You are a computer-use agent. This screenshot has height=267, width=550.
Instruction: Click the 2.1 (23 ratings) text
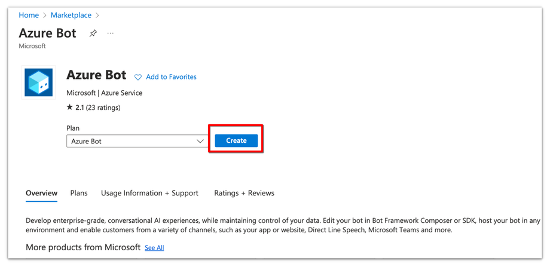coord(98,108)
